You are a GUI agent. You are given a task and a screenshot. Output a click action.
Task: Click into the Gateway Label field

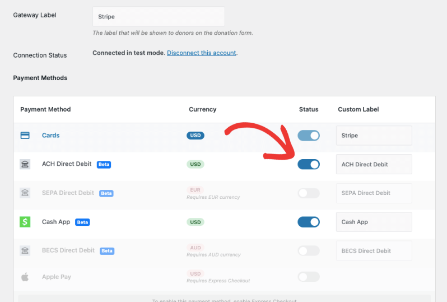159,17
